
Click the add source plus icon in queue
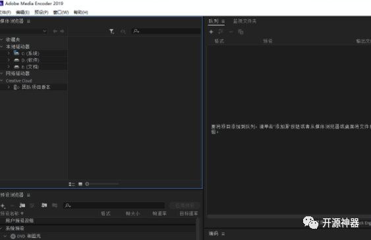coord(211,32)
